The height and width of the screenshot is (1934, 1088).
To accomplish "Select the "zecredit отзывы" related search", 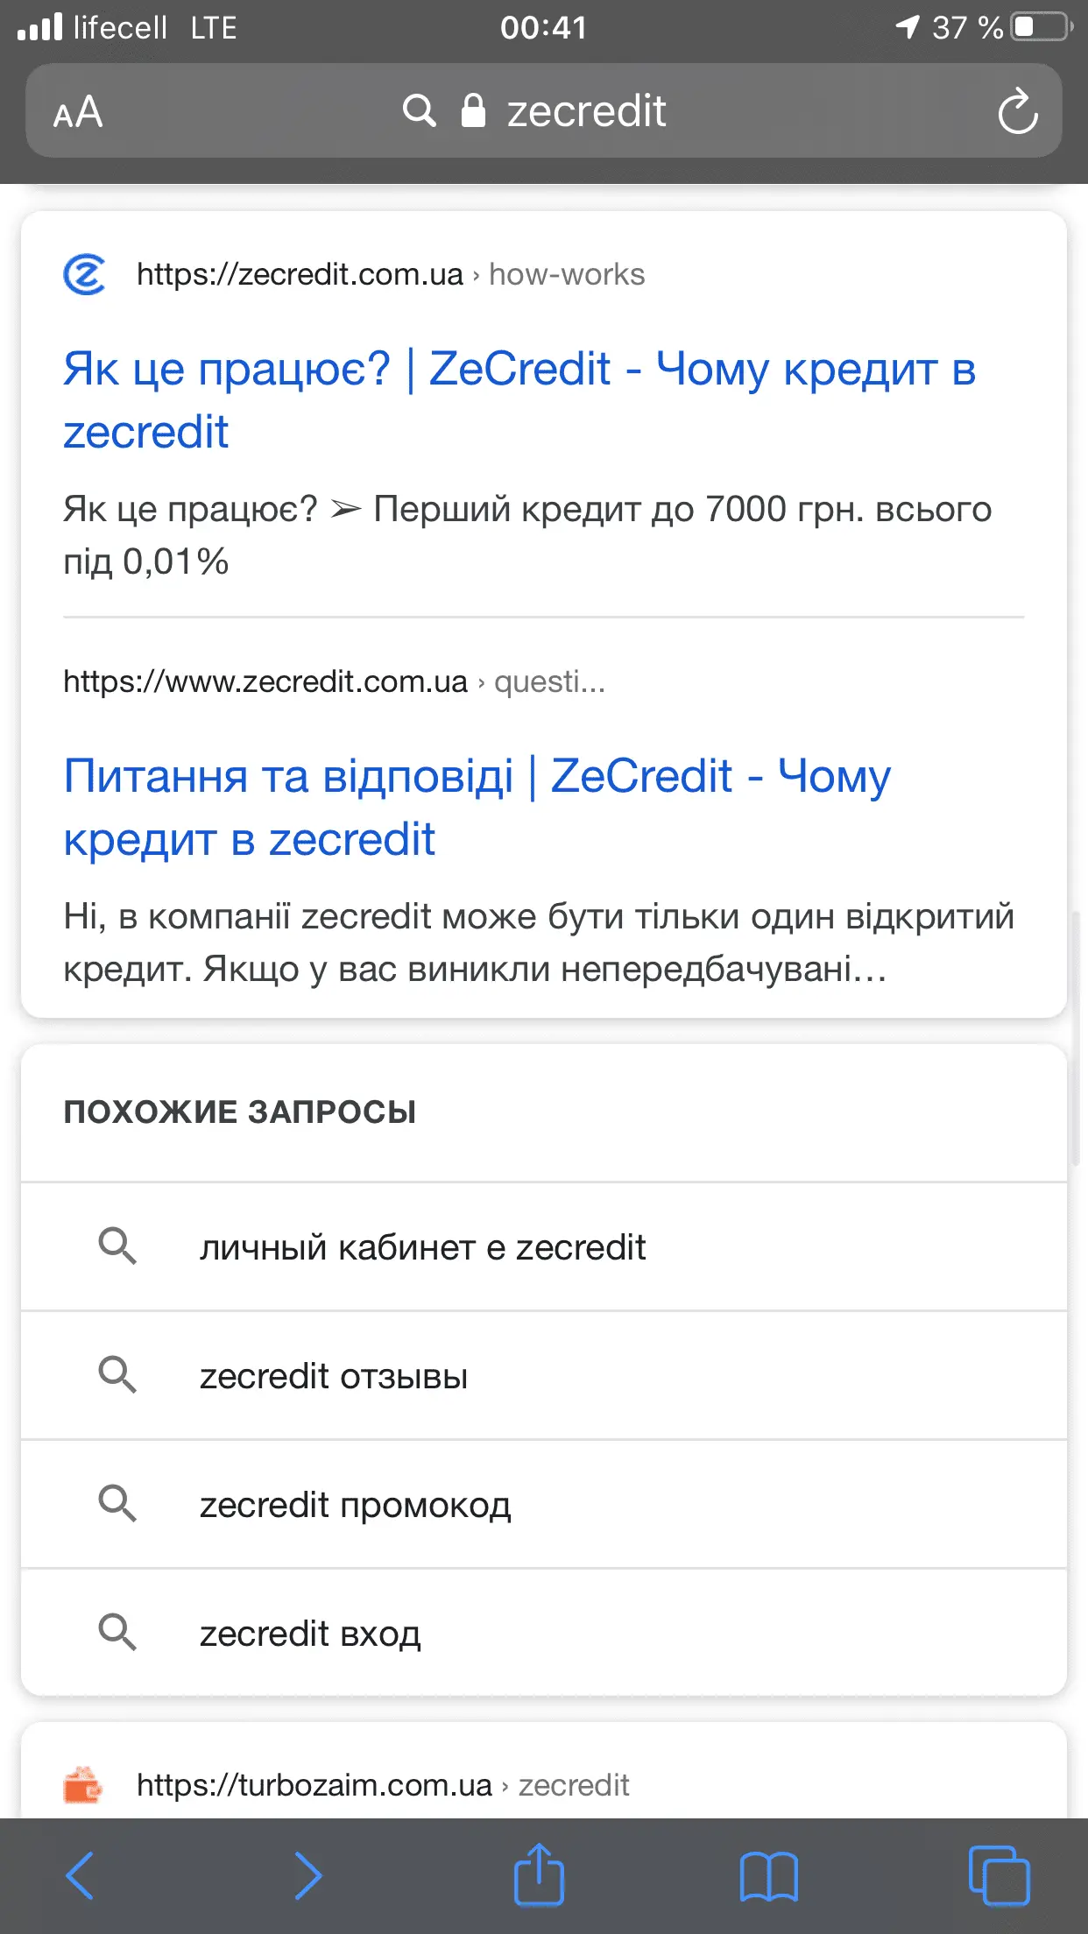I will coord(334,1376).
